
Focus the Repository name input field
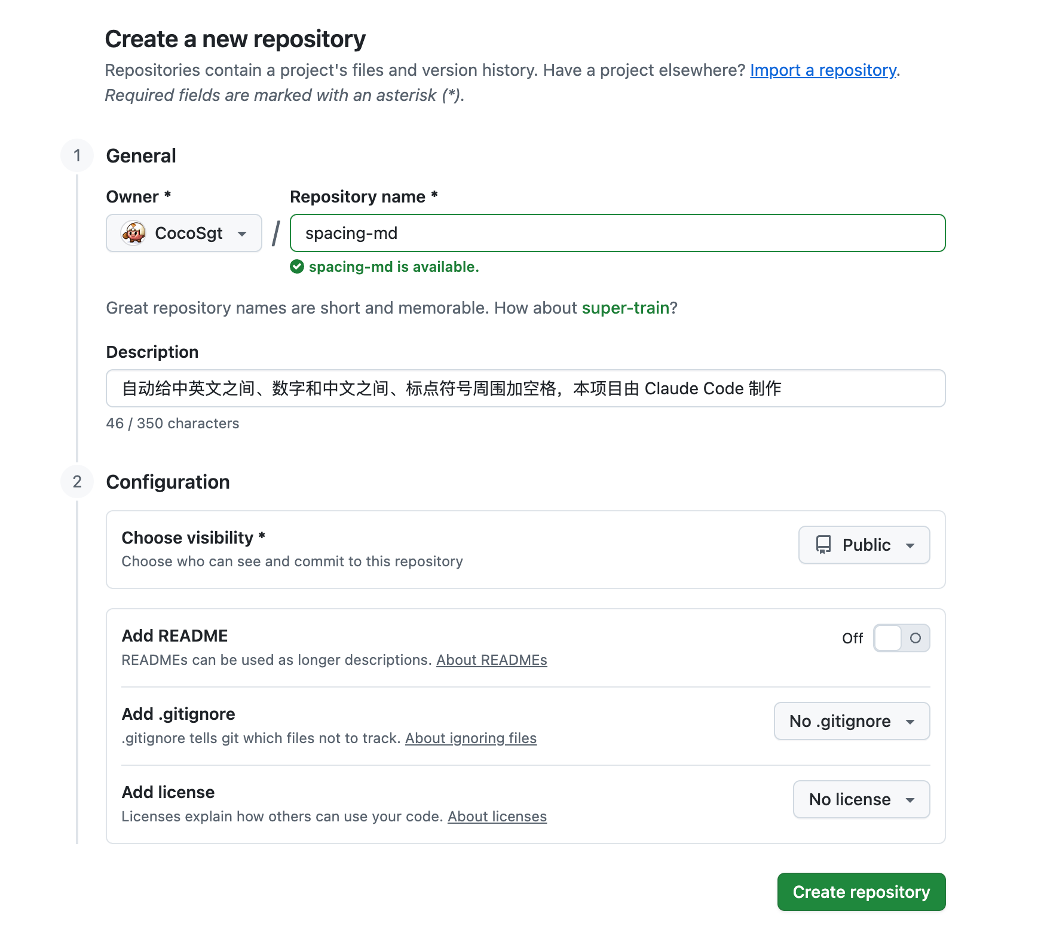click(617, 233)
